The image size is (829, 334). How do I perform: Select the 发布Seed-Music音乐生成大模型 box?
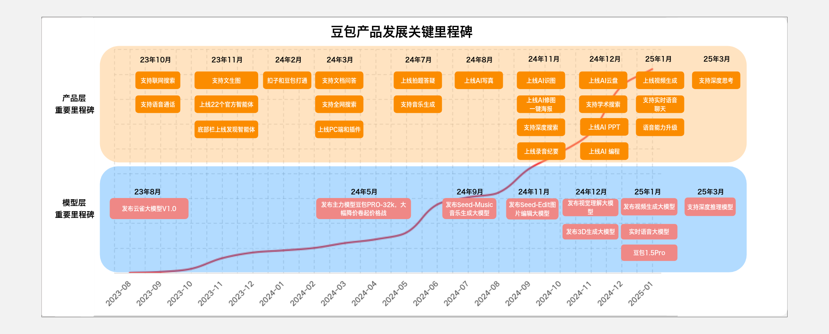point(469,208)
